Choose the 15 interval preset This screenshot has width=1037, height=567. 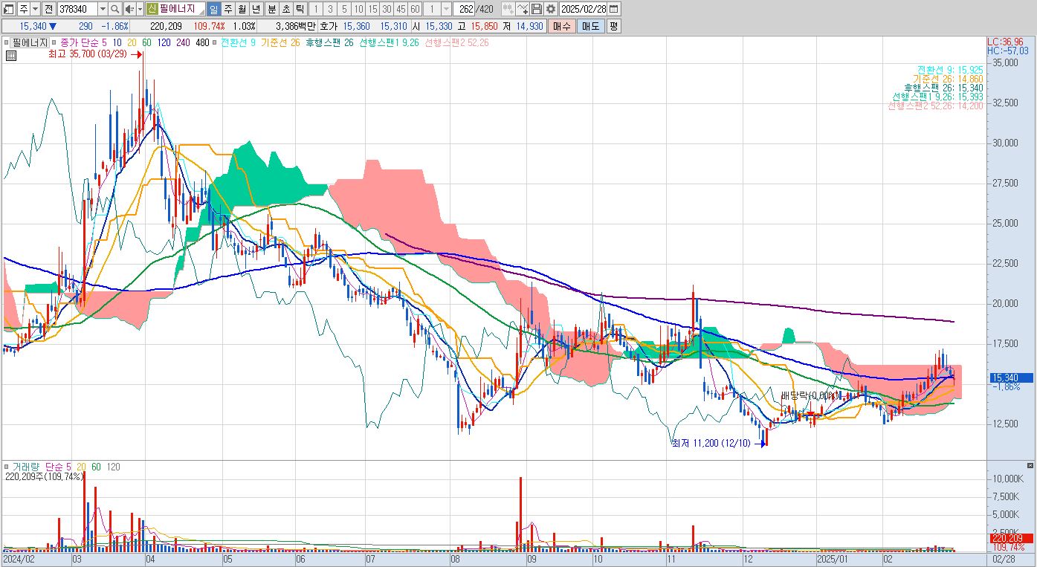coord(372,9)
